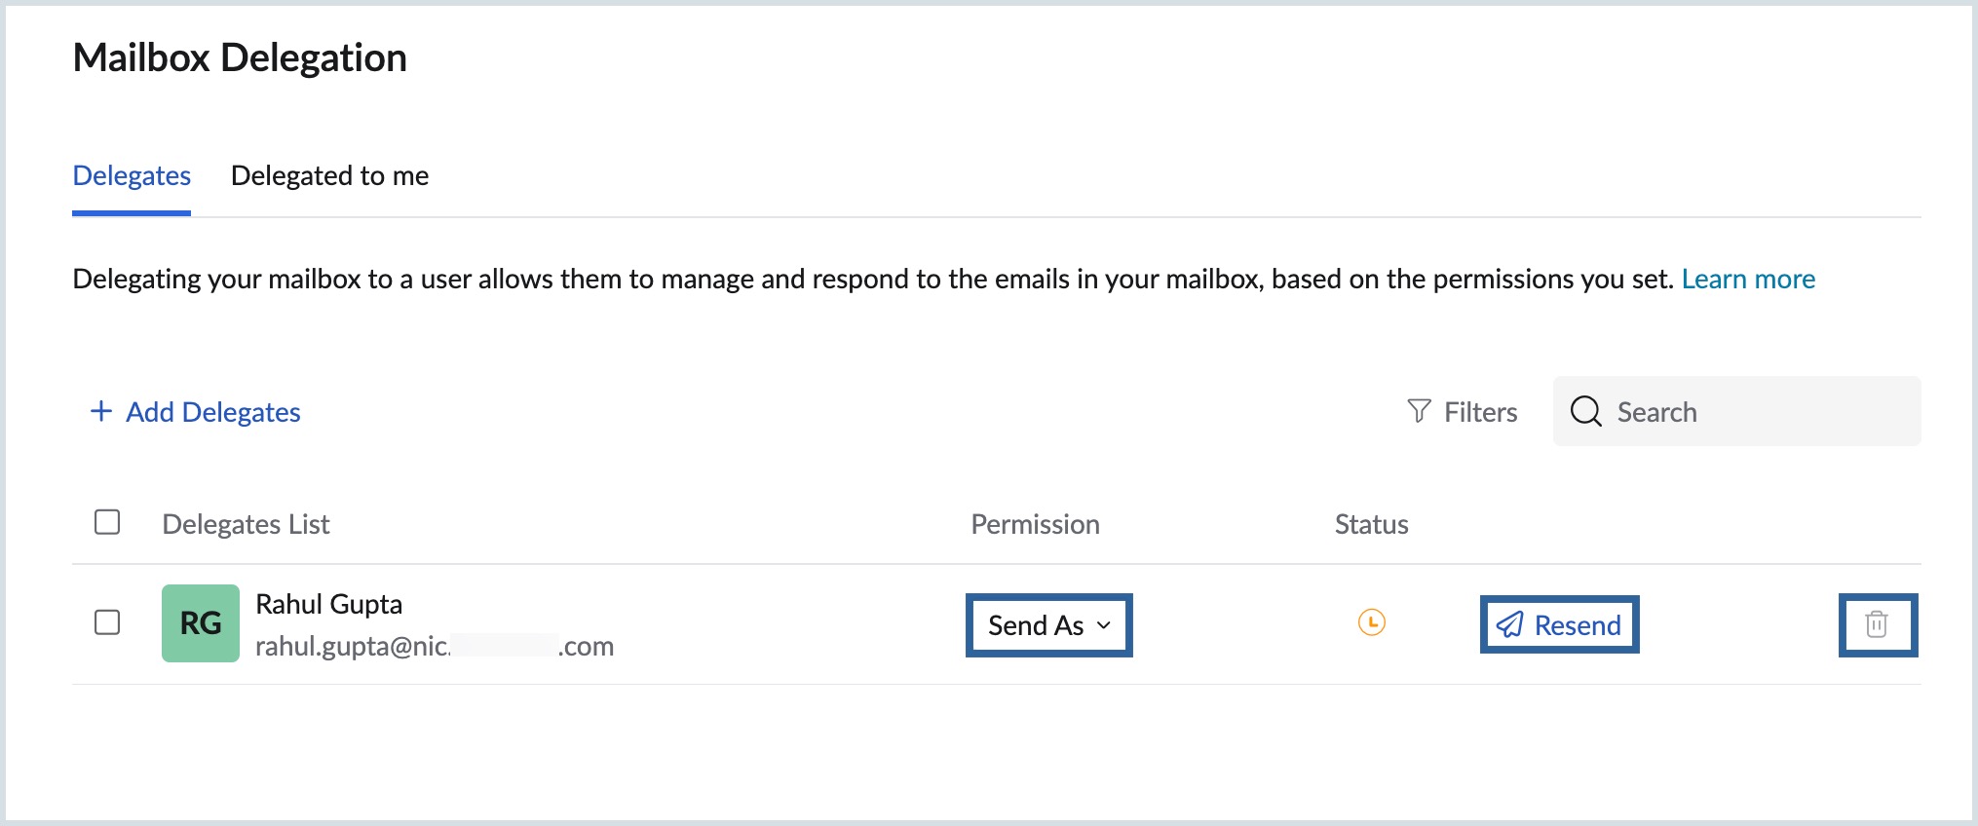Click the Rahul Gupta delegate name
This screenshot has height=826, width=1978.
(x=328, y=604)
